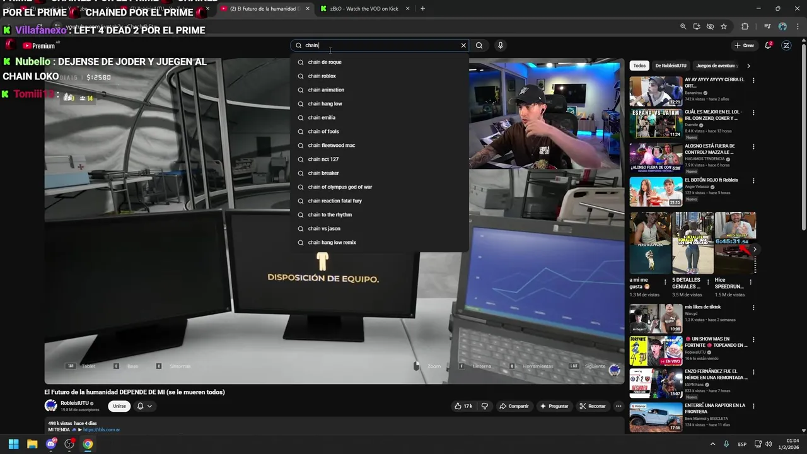The height and width of the screenshot is (454, 807).
Task: Click the Compartir button
Action: [x=514, y=406]
